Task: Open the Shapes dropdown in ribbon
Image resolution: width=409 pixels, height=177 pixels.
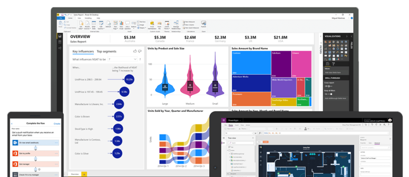Action: coord(143,28)
